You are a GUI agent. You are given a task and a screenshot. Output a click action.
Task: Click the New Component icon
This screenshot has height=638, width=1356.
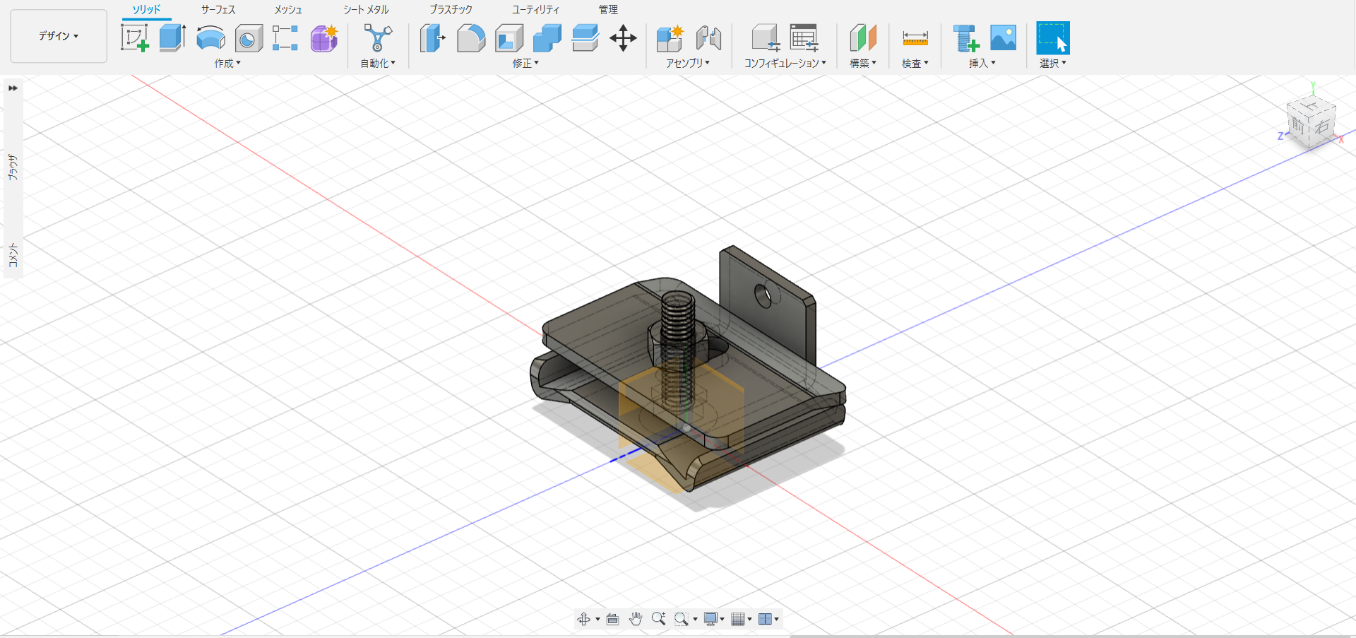click(670, 38)
